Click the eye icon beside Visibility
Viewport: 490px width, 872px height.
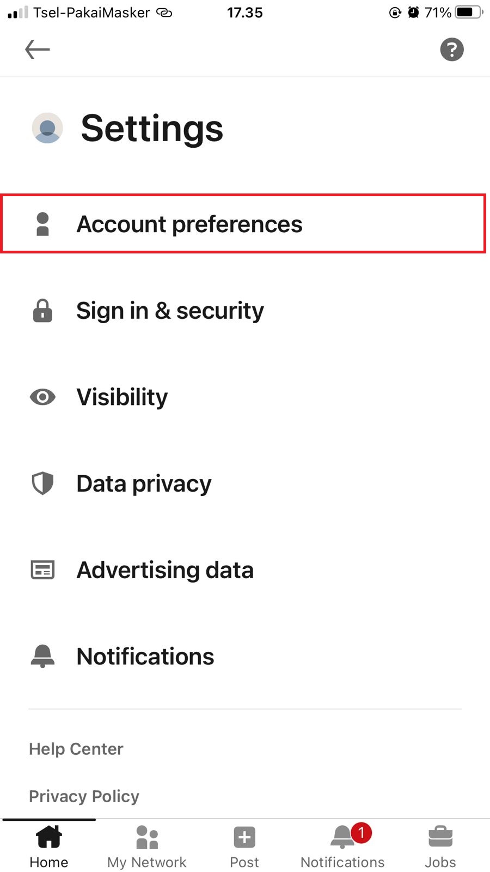tap(42, 397)
